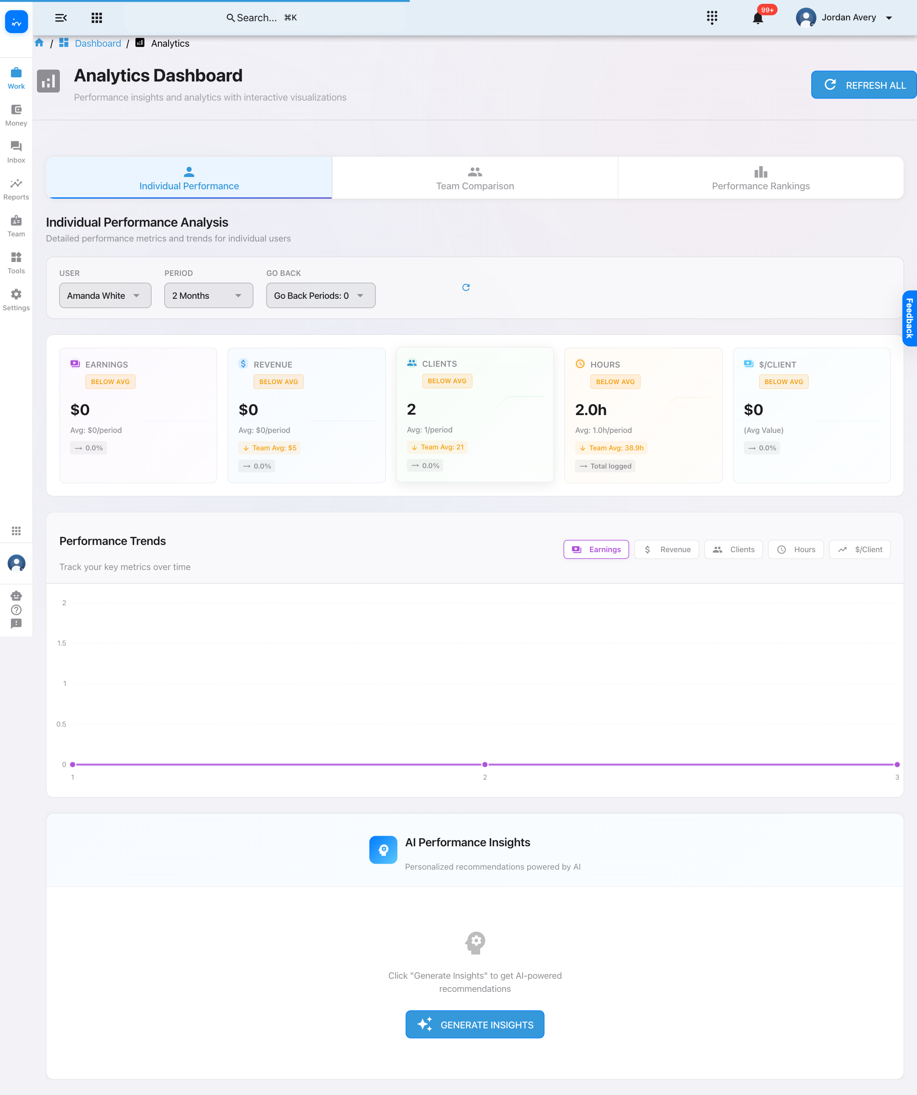Open the help question mark icon
This screenshot has width=917, height=1095.
pyautogui.click(x=16, y=609)
